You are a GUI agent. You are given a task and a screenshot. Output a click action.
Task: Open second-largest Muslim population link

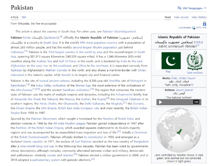[95, 47]
